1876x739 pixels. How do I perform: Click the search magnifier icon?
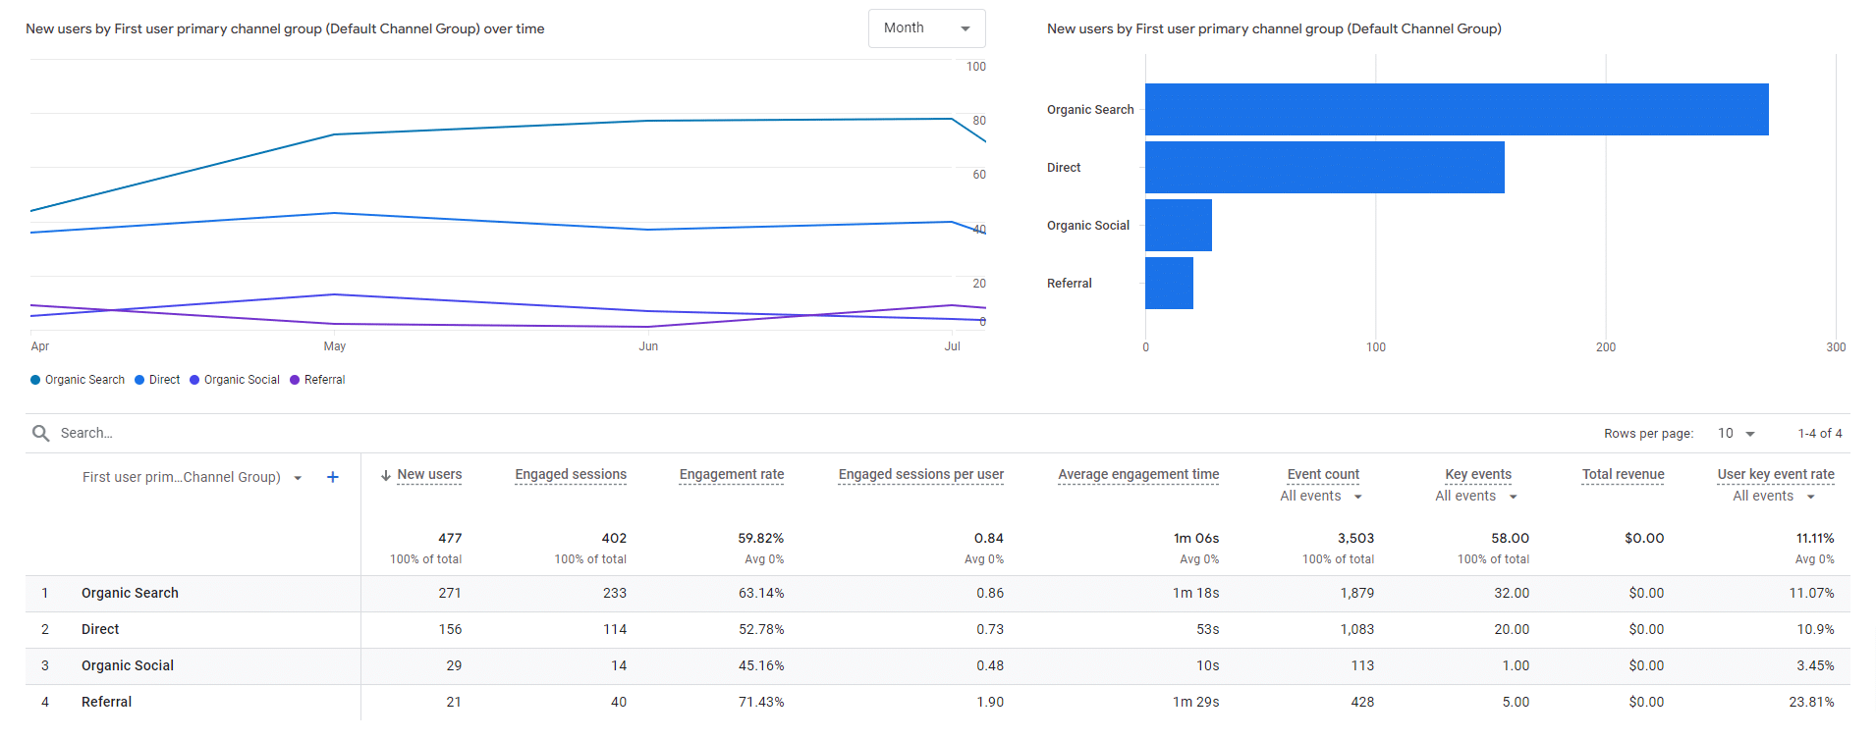[40, 433]
